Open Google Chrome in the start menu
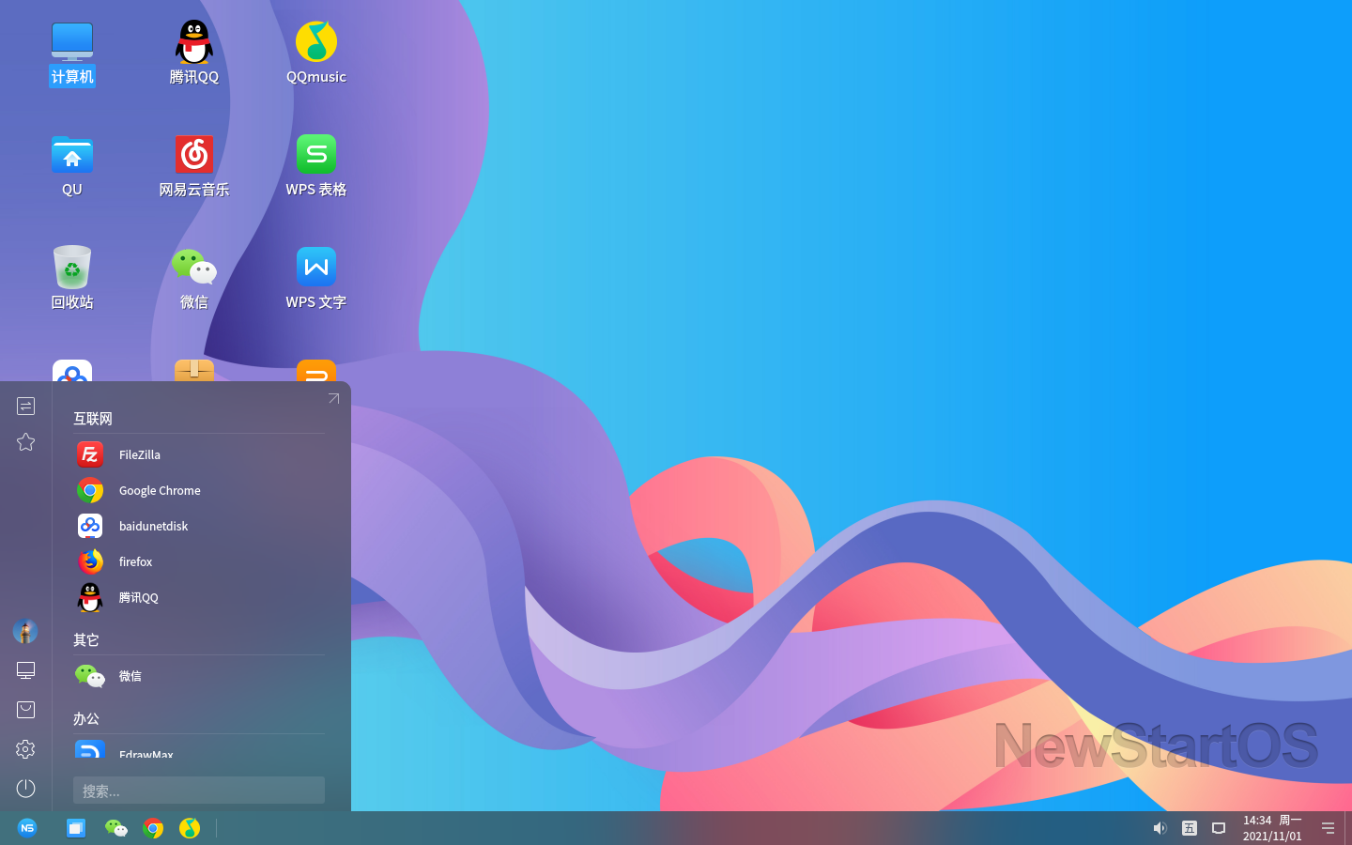This screenshot has width=1352, height=845. [199, 490]
